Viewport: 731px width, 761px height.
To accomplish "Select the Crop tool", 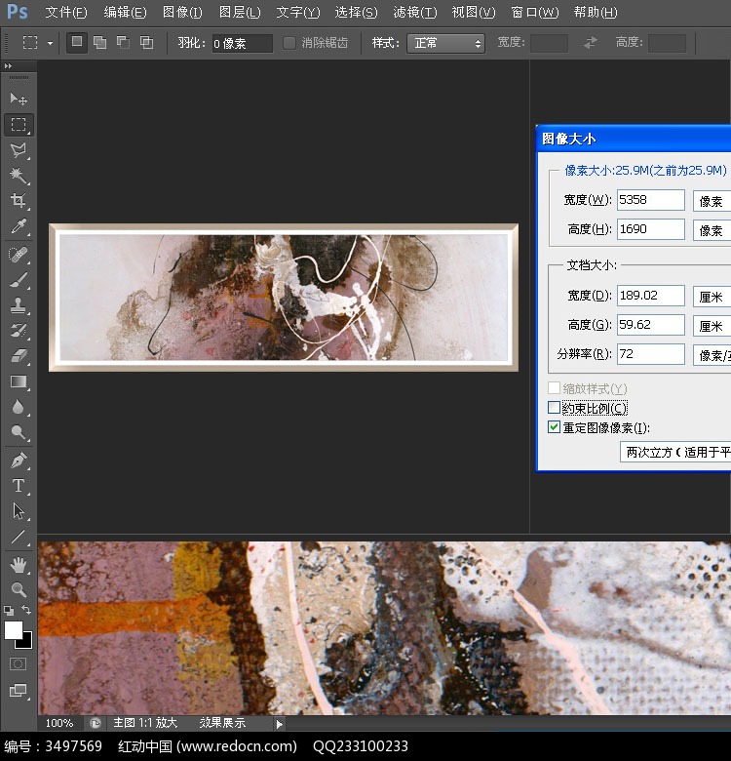I will (x=19, y=200).
